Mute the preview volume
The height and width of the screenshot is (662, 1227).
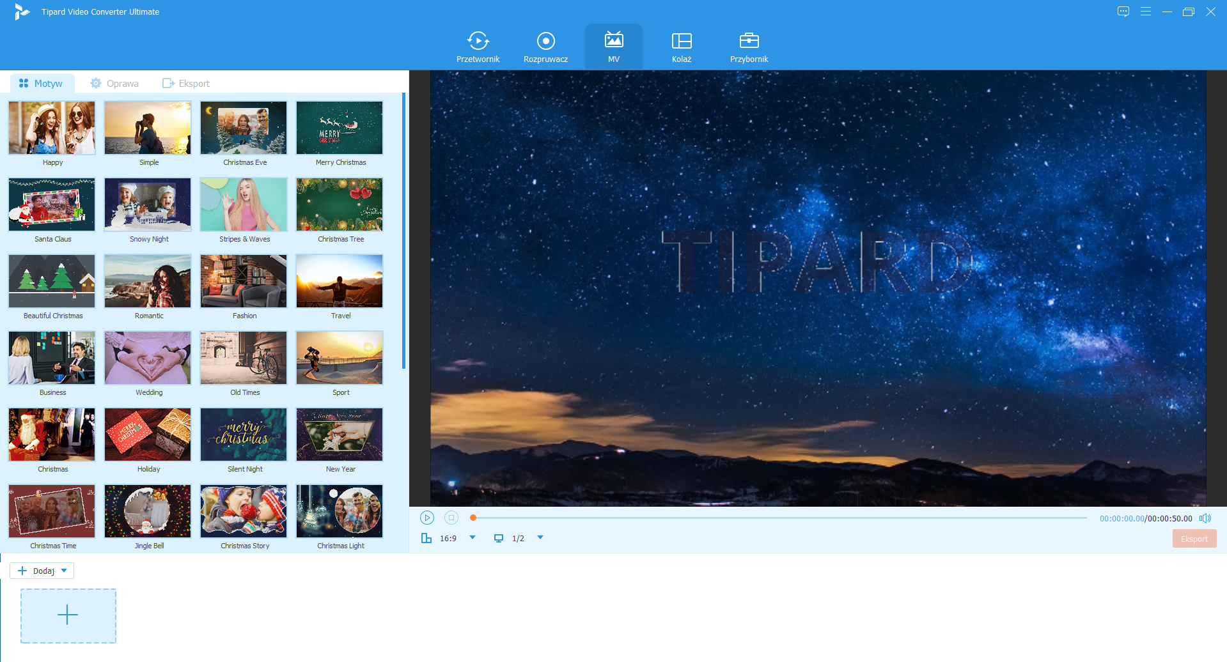[1205, 518]
